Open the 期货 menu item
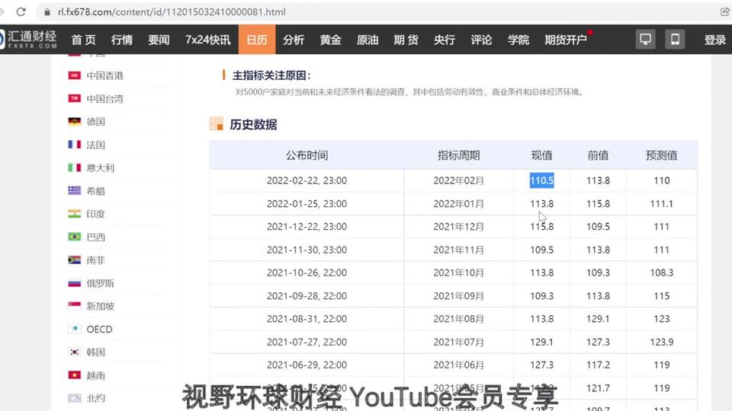This screenshot has height=411, width=732. pyautogui.click(x=406, y=40)
